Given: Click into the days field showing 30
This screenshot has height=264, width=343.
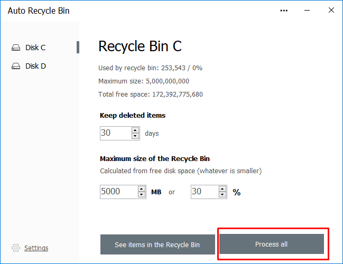Looking at the screenshot, I should click(115, 133).
